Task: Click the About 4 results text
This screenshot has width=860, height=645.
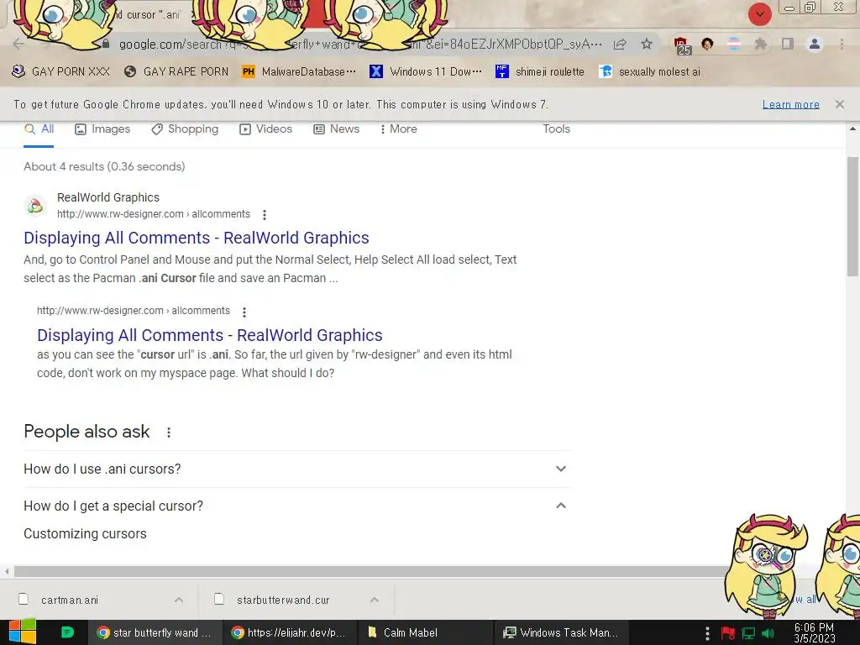Action: (x=104, y=166)
